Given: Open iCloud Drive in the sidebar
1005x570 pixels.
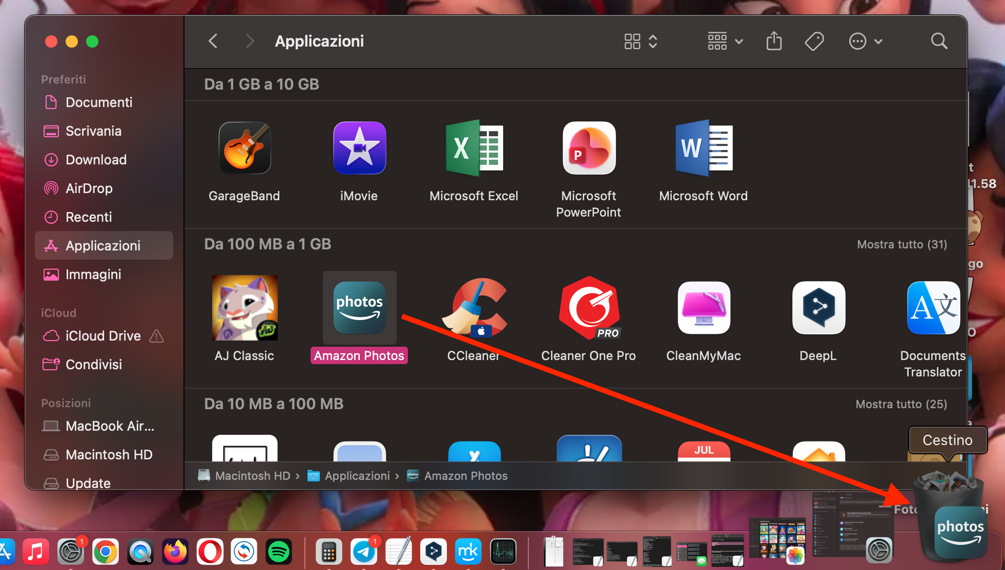Looking at the screenshot, I should tap(104, 336).
